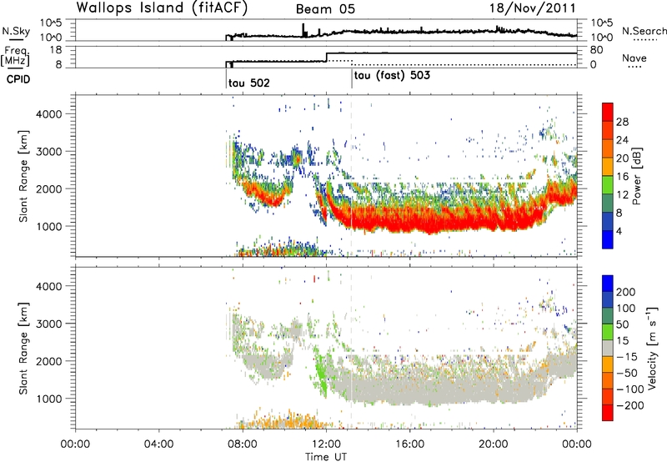Click the gray segment of Velocity colorbar
The image size is (667, 462).
tap(608, 348)
